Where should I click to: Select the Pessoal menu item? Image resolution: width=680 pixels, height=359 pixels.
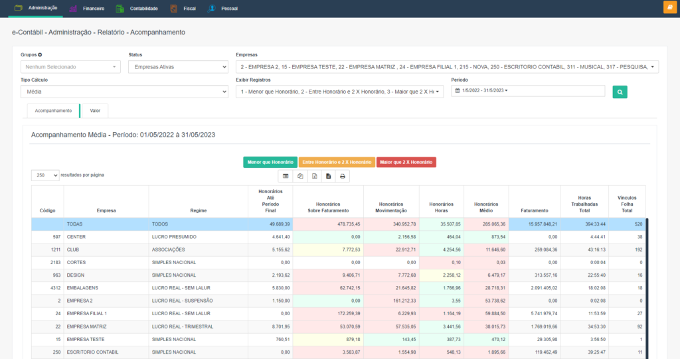[229, 9]
